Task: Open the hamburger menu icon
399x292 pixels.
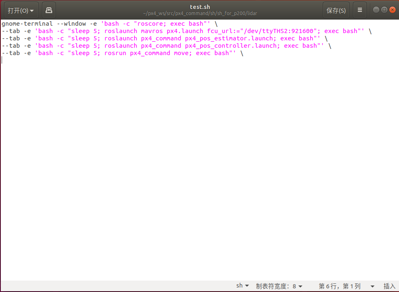Action: (360, 10)
